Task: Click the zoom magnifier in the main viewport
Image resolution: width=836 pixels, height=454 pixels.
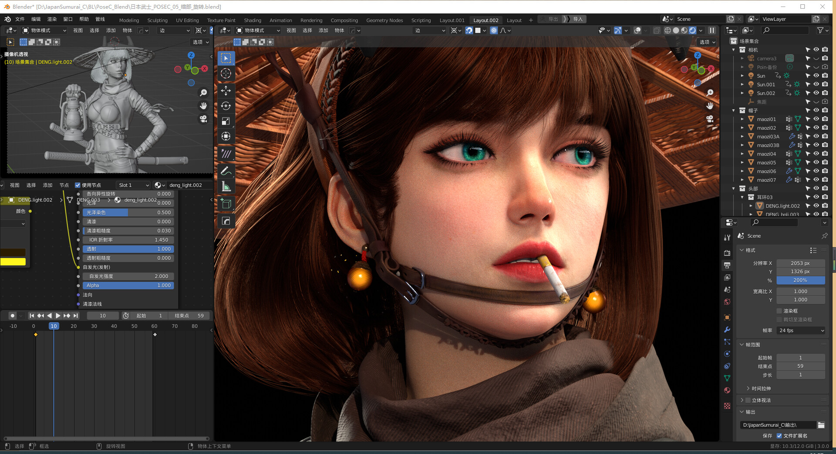Action: coord(710,93)
